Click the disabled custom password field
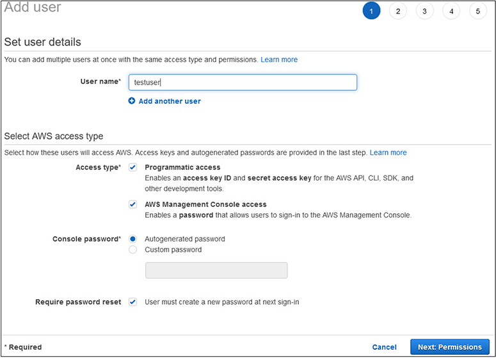The height and width of the screenshot is (358, 496). [216, 270]
